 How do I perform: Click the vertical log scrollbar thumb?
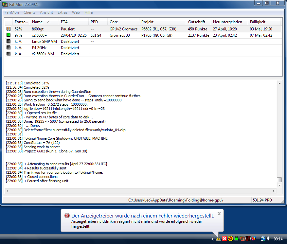point(279,180)
